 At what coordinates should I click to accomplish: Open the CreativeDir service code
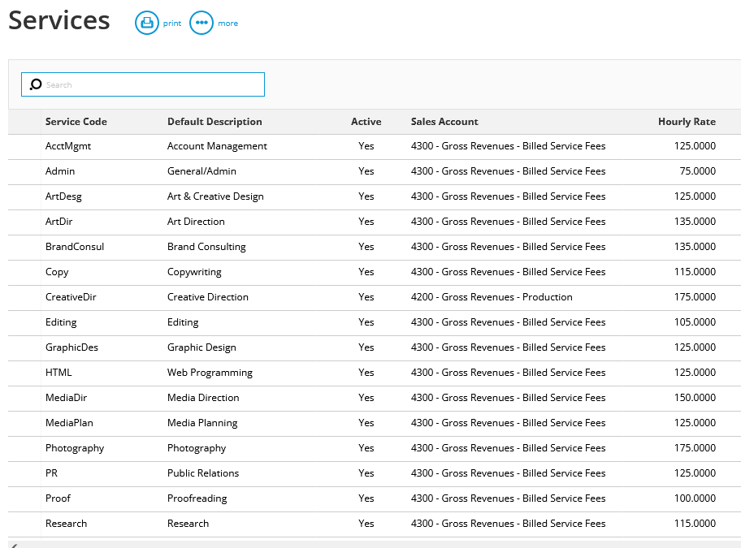[x=71, y=297]
